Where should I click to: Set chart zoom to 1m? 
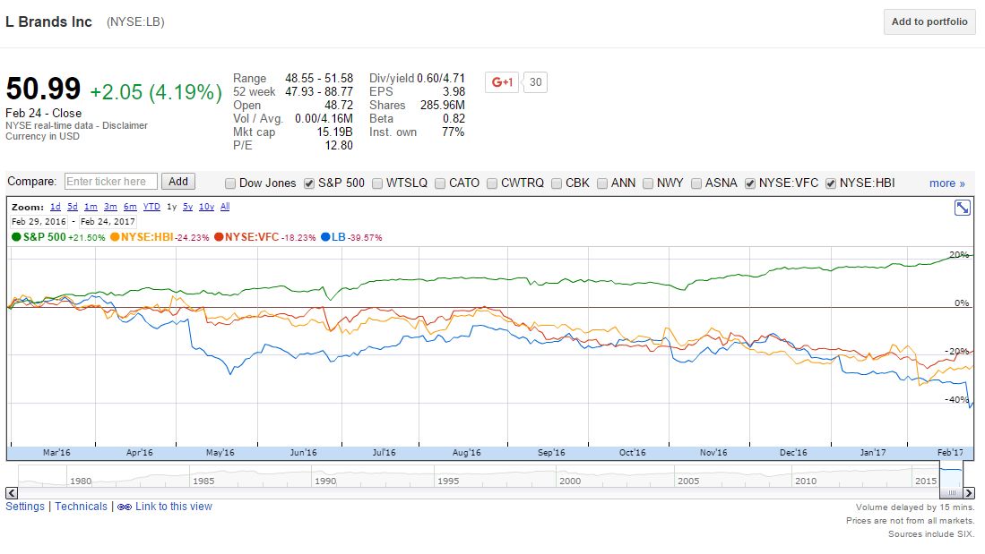91,207
